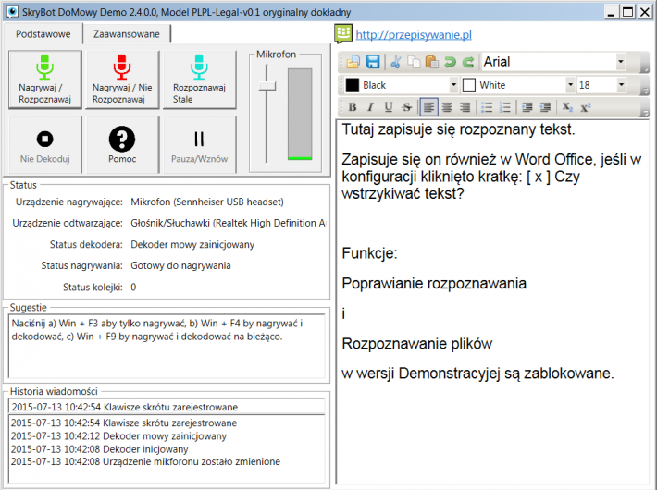The height and width of the screenshot is (490, 657).
Task: Click the Sugestie text box
Action: coord(167,347)
